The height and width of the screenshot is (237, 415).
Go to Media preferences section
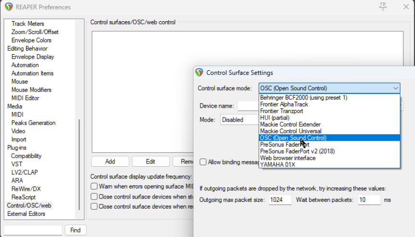[14, 106]
